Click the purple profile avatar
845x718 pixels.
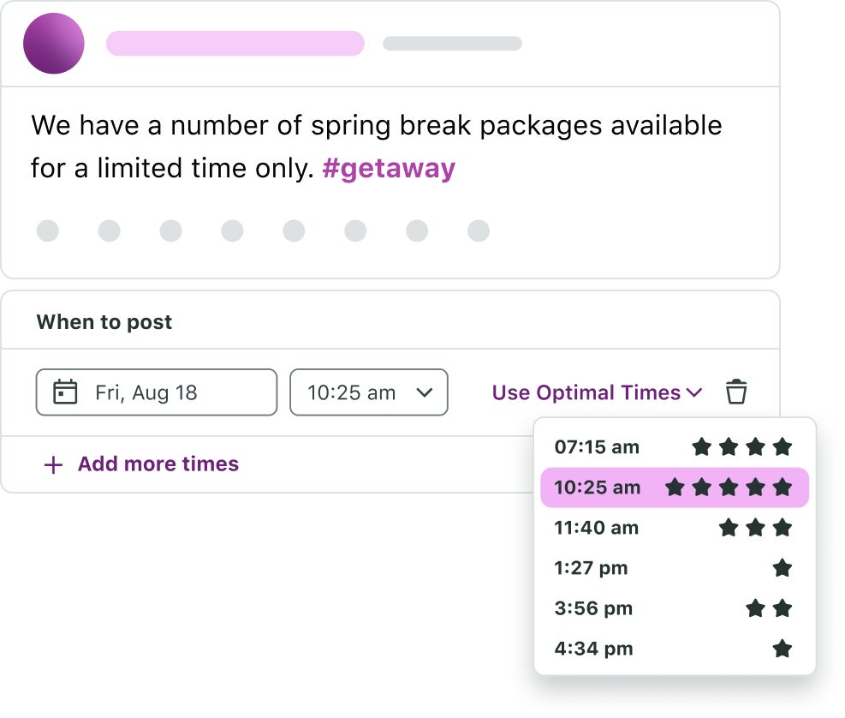click(53, 43)
